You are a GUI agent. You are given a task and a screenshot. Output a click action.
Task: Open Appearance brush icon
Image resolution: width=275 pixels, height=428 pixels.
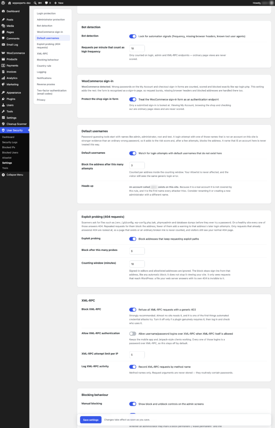3,93
